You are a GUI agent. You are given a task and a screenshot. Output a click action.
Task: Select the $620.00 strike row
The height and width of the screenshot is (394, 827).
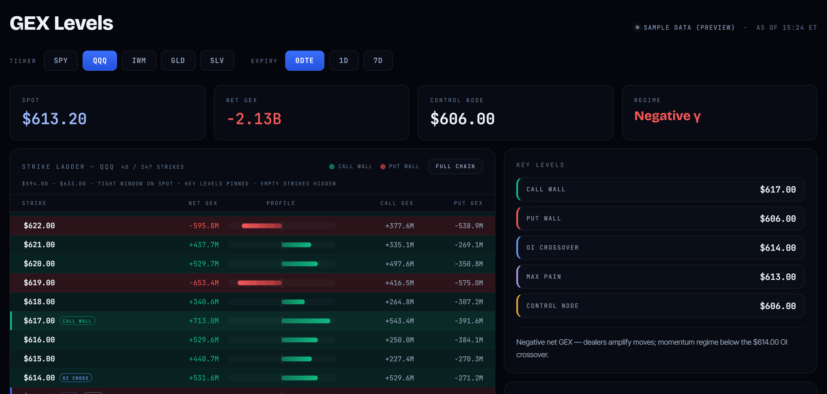pyautogui.click(x=252, y=264)
